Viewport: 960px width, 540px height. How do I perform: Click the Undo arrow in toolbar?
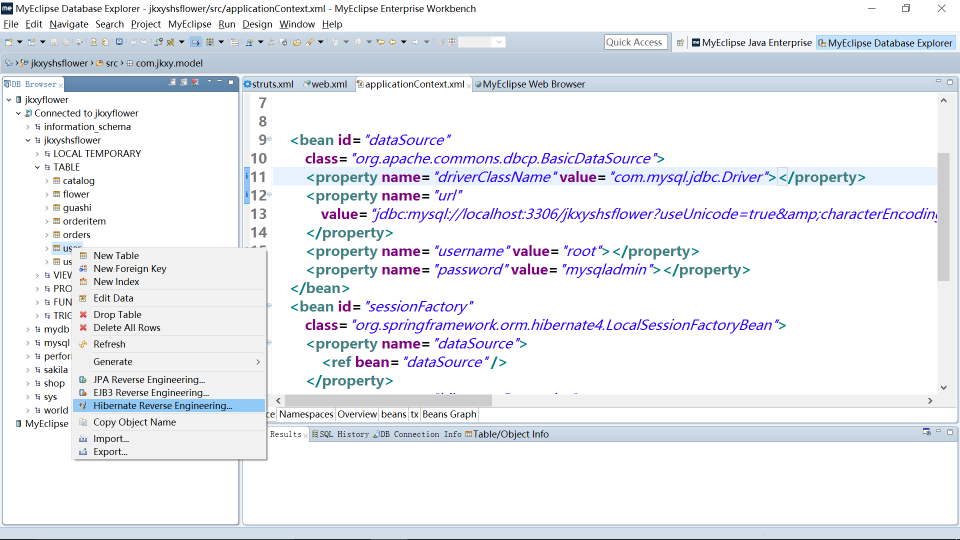point(133,42)
